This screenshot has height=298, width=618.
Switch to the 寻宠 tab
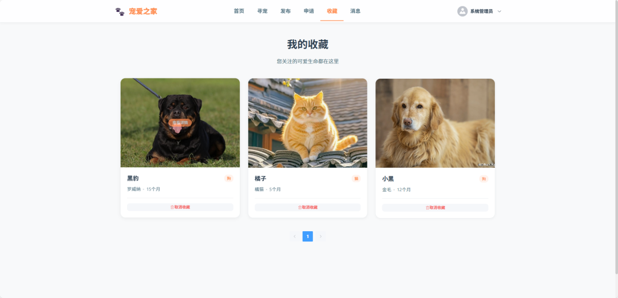262,11
